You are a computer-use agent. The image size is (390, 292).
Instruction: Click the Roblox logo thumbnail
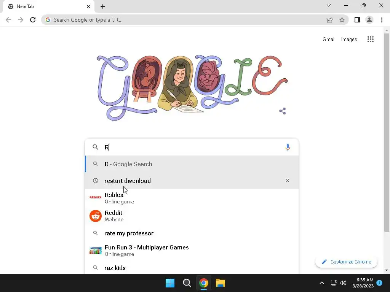point(96,198)
